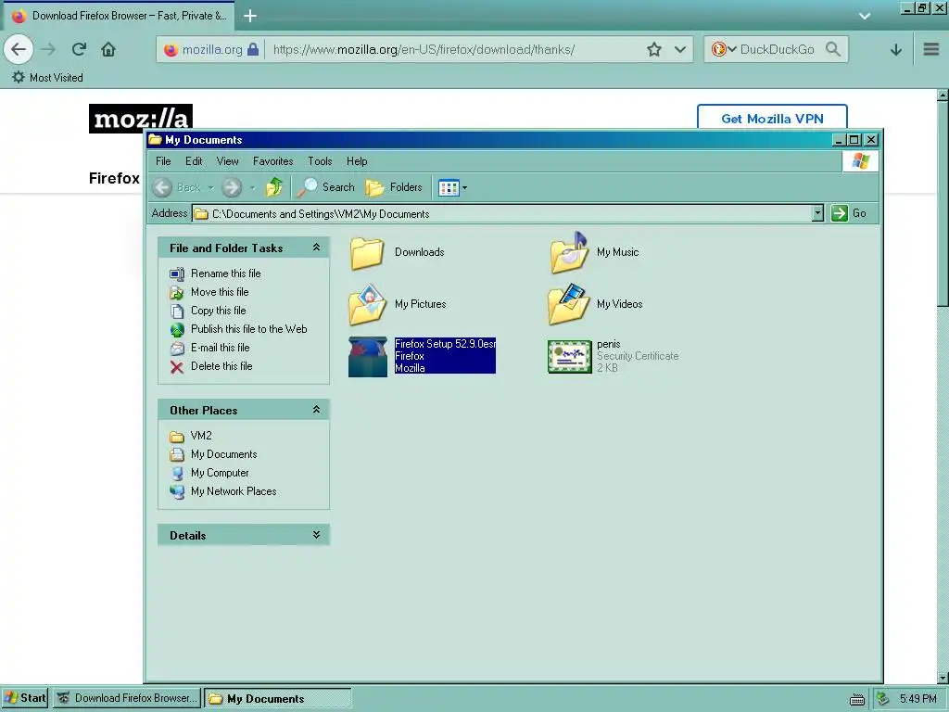Reload the Firefox page
This screenshot has width=949, height=712.
(79, 49)
